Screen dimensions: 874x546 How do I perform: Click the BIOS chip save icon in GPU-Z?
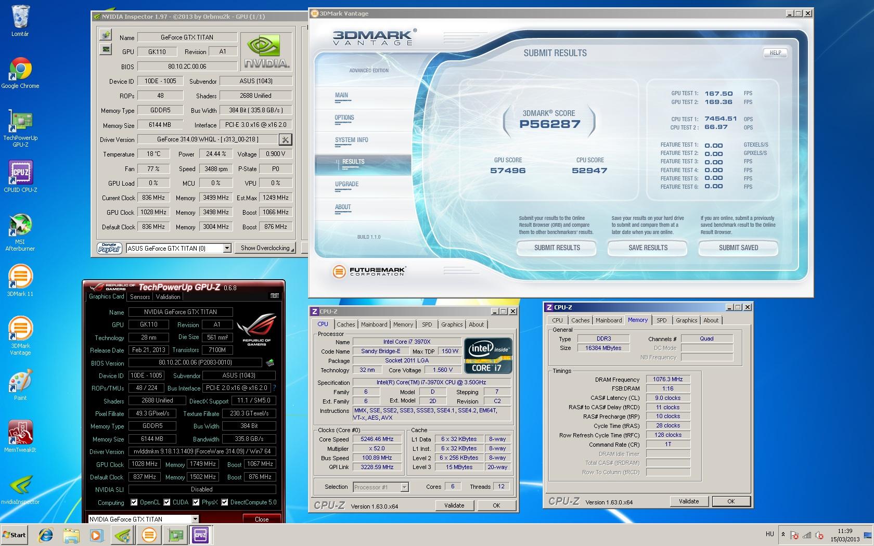pos(270,362)
